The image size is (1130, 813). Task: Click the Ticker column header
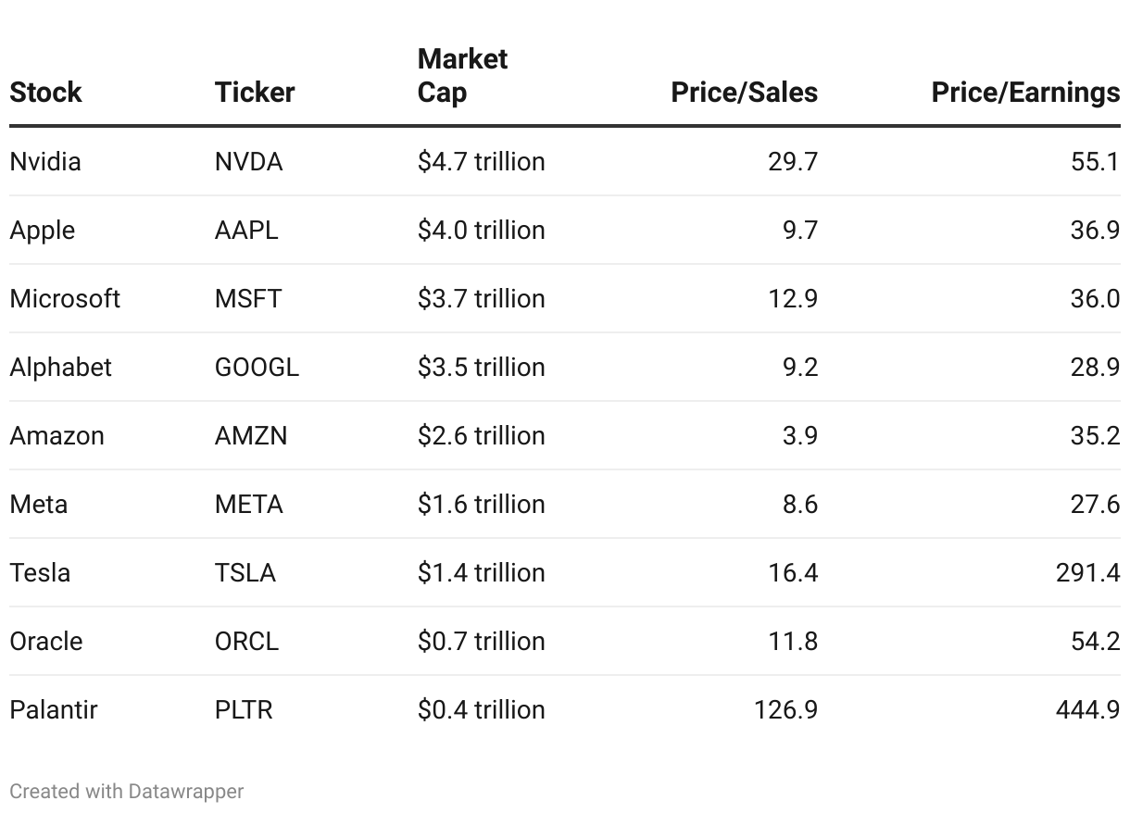click(x=255, y=93)
